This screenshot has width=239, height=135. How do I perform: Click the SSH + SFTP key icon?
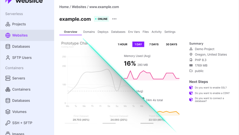[x=8, y=123]
